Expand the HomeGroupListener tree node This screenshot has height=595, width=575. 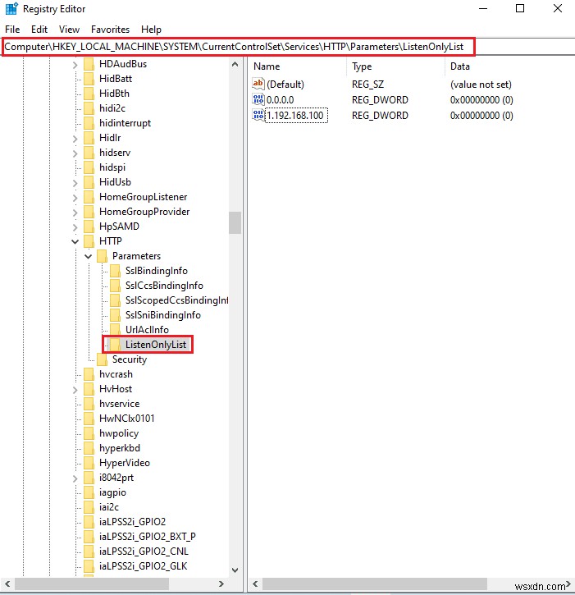click(75, 198)
